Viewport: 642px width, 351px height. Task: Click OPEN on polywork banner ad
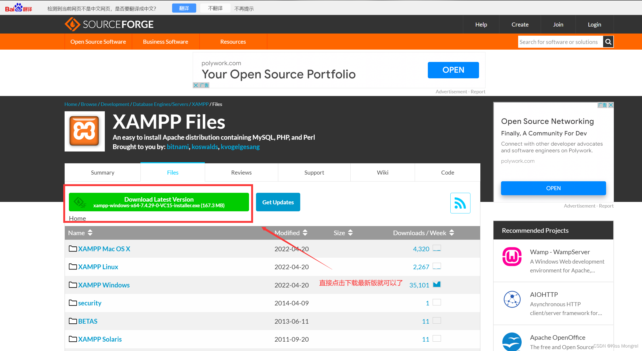(x=453, y=70)
